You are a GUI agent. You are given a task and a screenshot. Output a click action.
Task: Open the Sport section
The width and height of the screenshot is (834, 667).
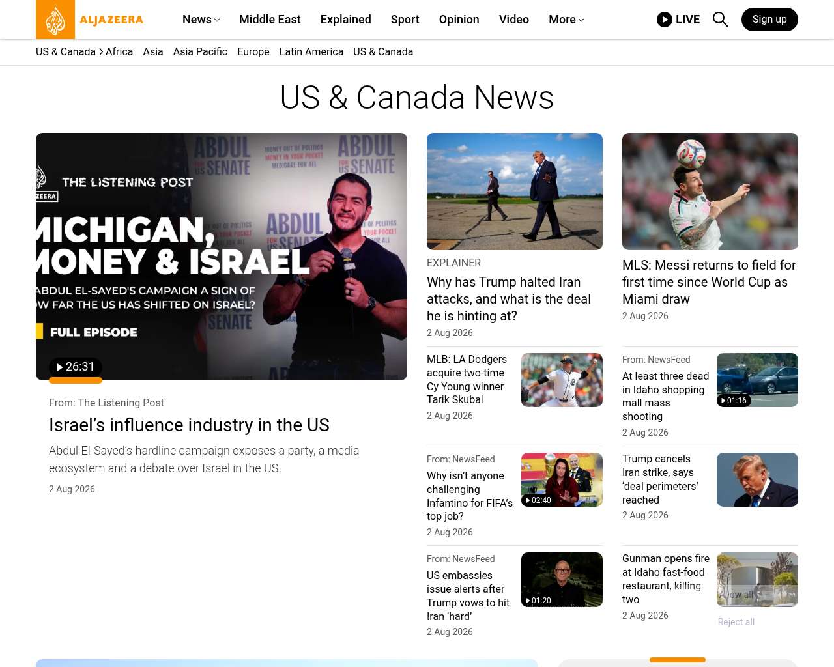point(405,20)
